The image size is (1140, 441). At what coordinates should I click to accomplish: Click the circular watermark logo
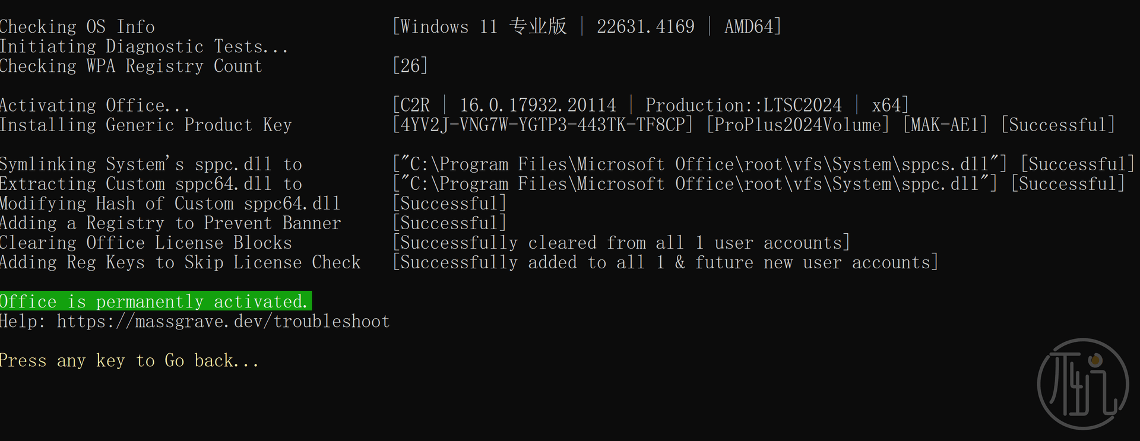click(x=1082, y=384)
